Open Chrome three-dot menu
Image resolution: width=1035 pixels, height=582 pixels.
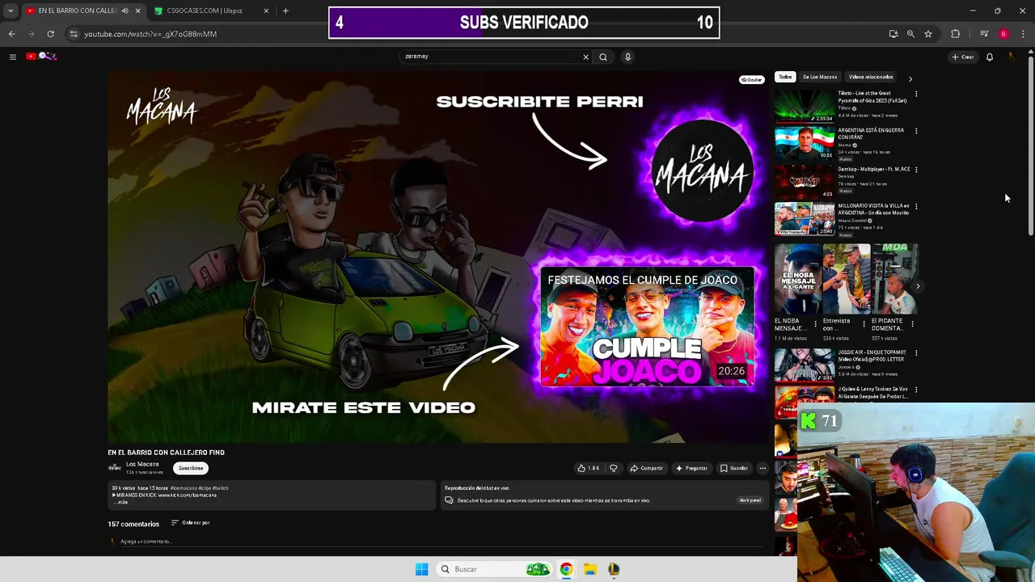(1024, 34)
